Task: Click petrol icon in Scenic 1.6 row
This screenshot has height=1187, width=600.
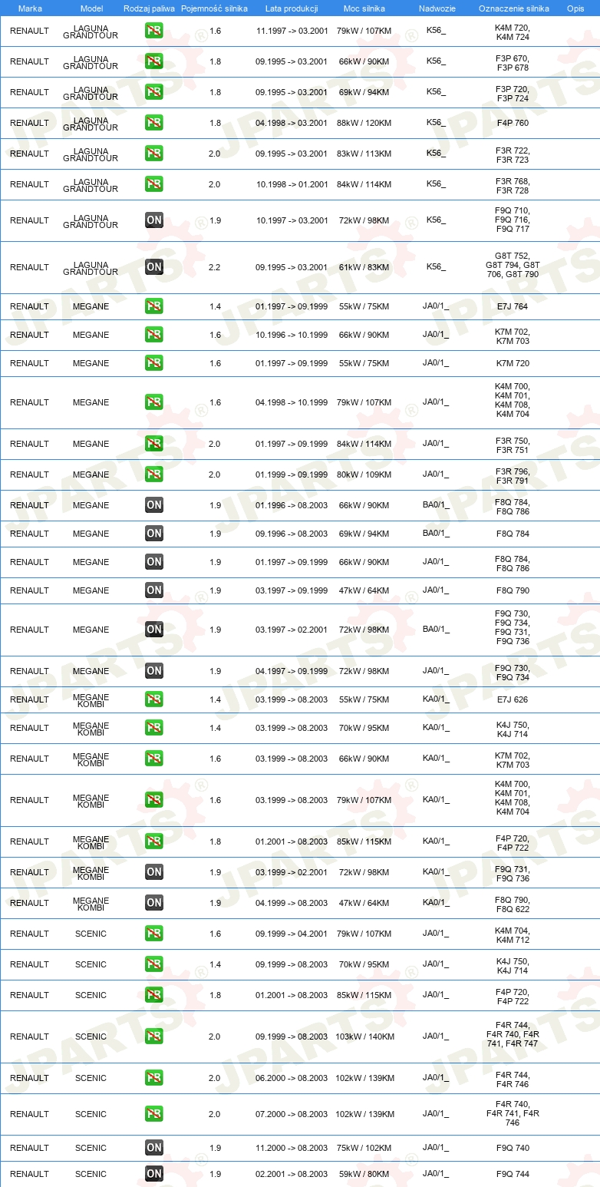Action: (x=153, y=934)
